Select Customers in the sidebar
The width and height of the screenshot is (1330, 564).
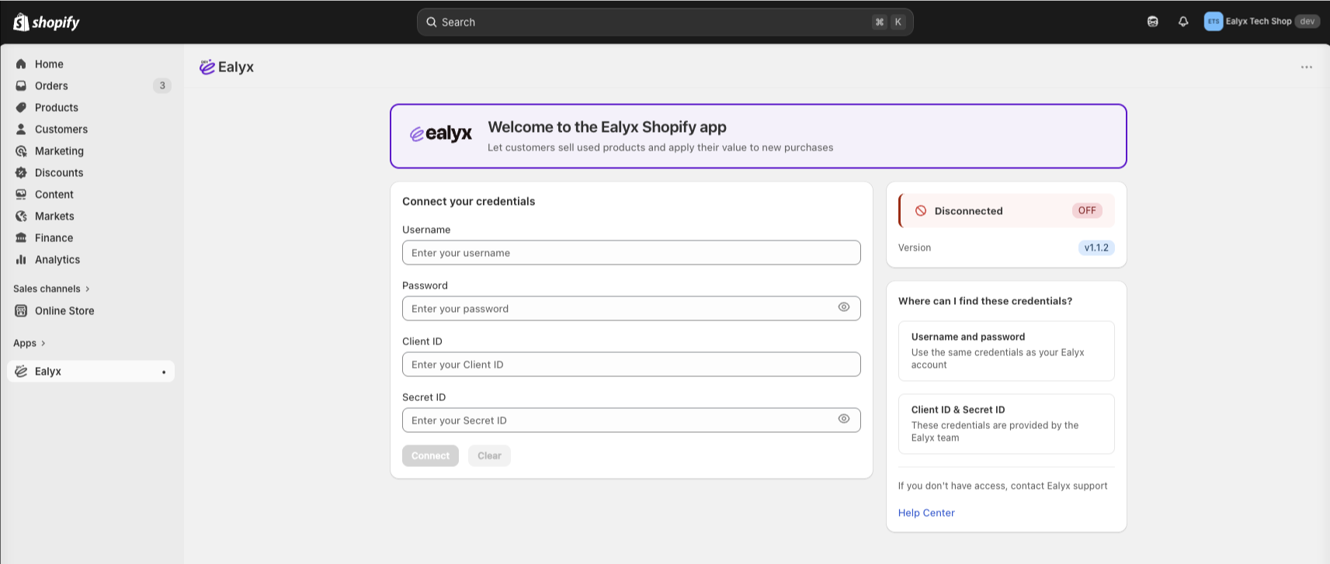click(x=61, y=130)
